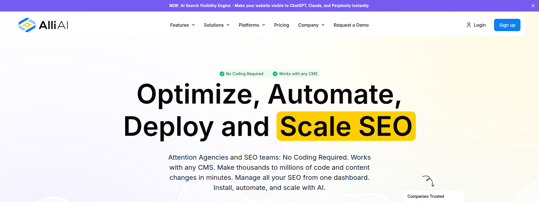Click the hand-drawn arrow doodle graphic
Screen dimensions: 539x202
point(428,181)
